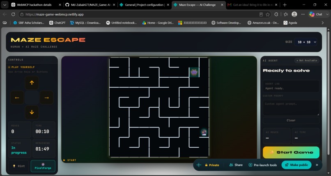This screenshot has height=176, width=331.
Task: Open Amazon.co.uk bookmark
Action: (x=263, y=23)
